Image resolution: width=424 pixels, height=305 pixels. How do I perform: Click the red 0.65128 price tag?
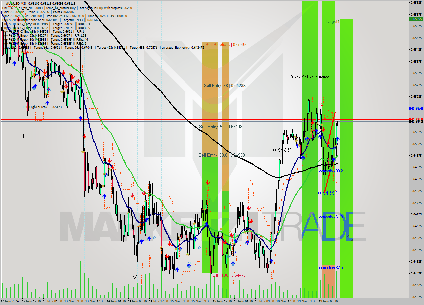(416, 119)
